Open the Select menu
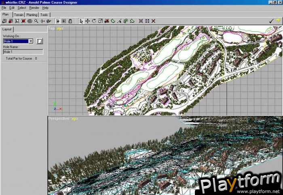 click(22, 8)
